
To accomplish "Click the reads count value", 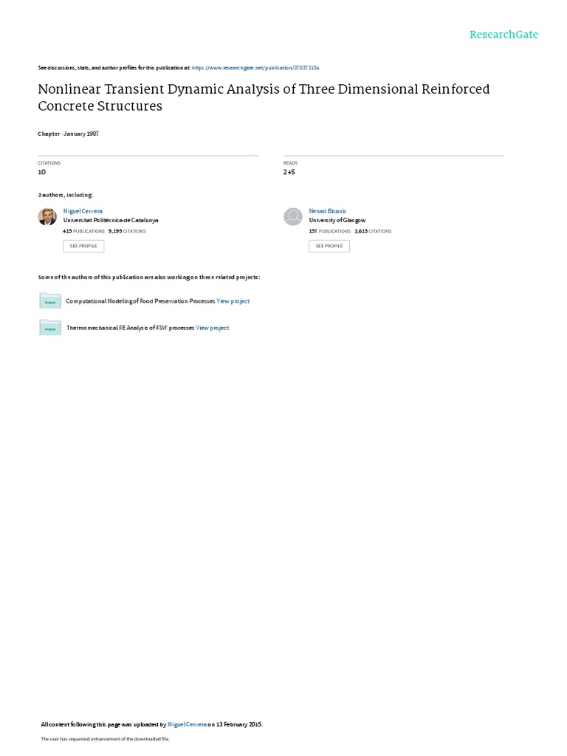I will [x=289, y=172].
